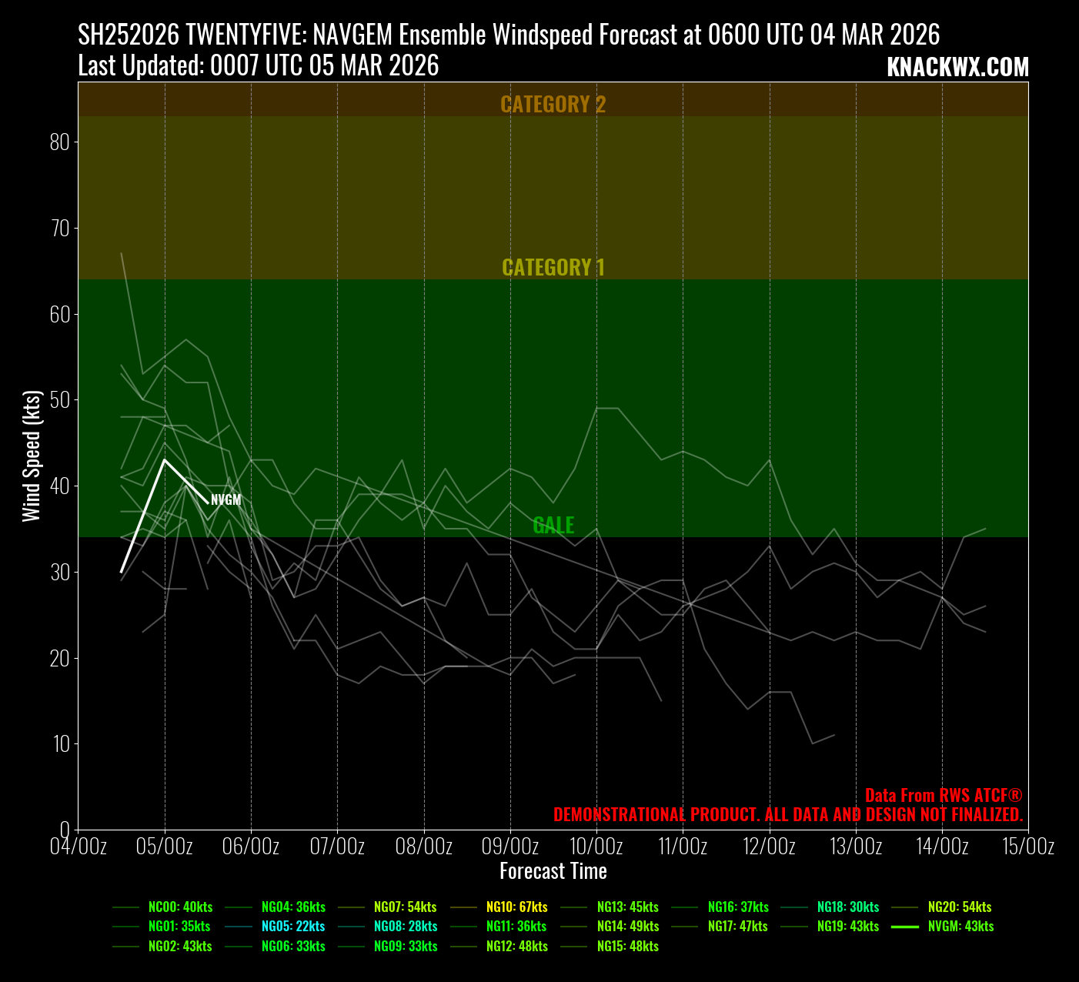Image resolution: width=1079 pixels, height=982 pixels.
Task: Click the NVGM label on the white forecast line
Action: (225, 500)
